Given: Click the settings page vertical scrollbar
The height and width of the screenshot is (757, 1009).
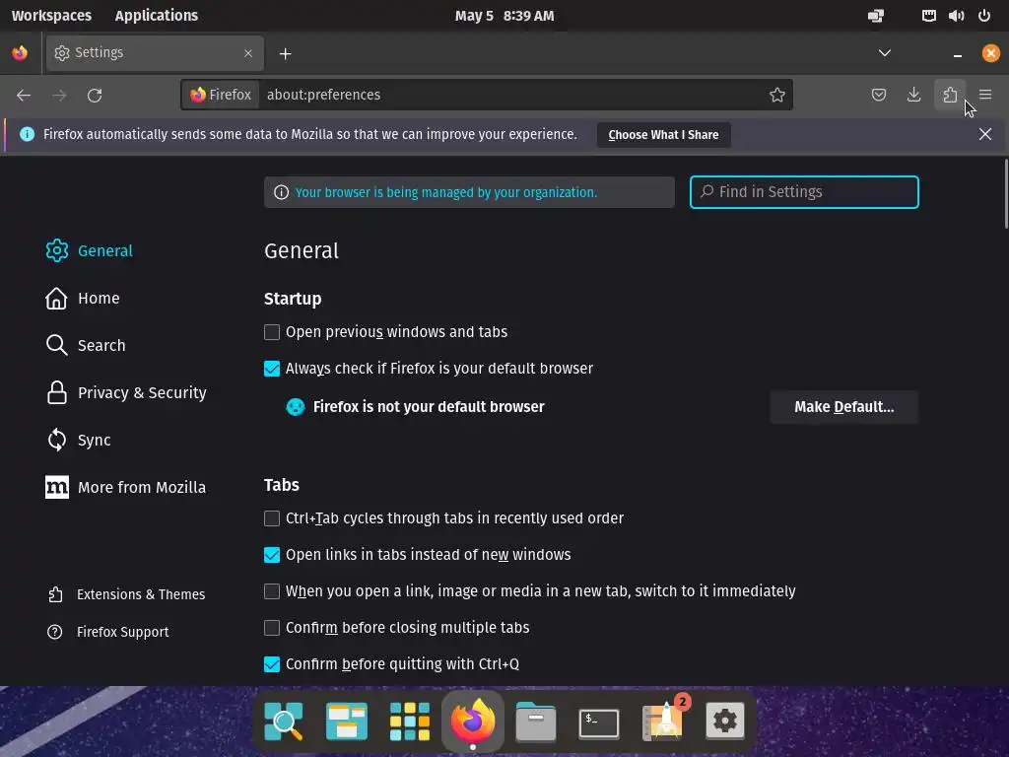Looking at the screenshot, I should [1005, 193].
